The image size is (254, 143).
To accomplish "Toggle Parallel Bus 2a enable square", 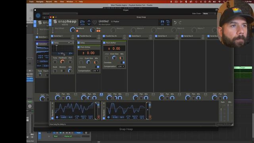I will coord(78,36).
